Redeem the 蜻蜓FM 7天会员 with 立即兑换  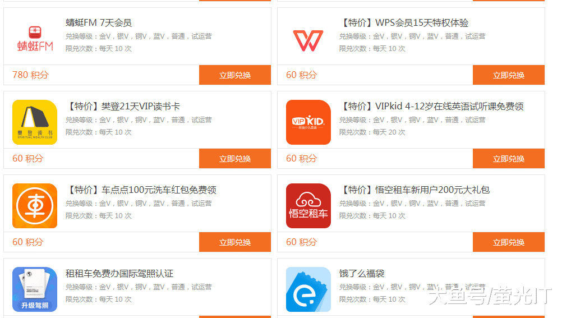click(x=235, y=75)
